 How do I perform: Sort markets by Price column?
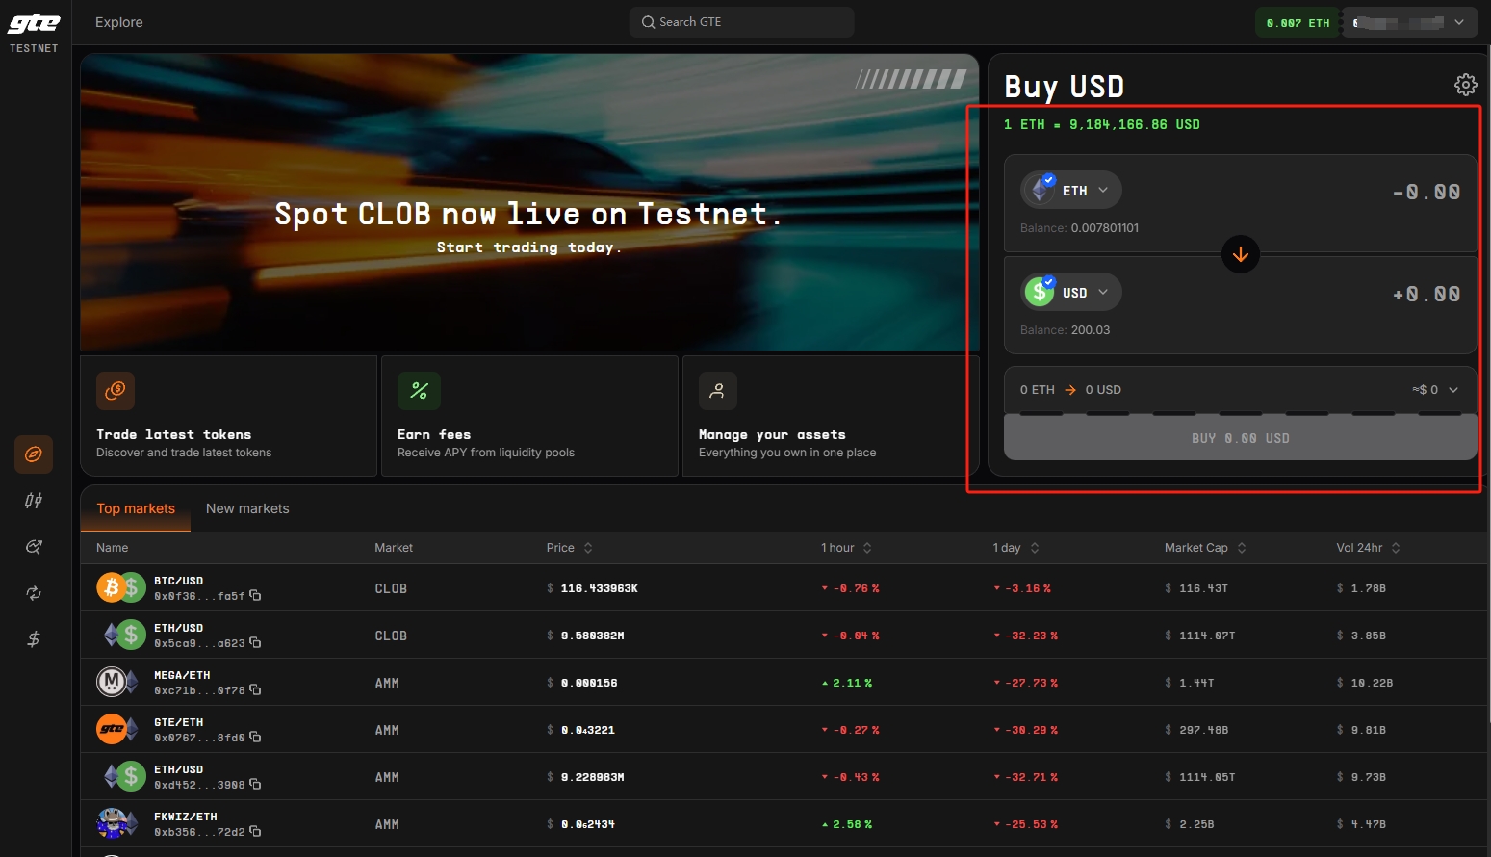tap(588, 548)
